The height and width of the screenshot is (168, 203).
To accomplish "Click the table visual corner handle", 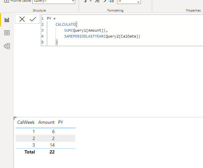I will click(15, 118).
